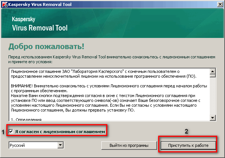Click the Я согласен с лицензионным соглашением label

pyautogui.click(x=60, y=132)
